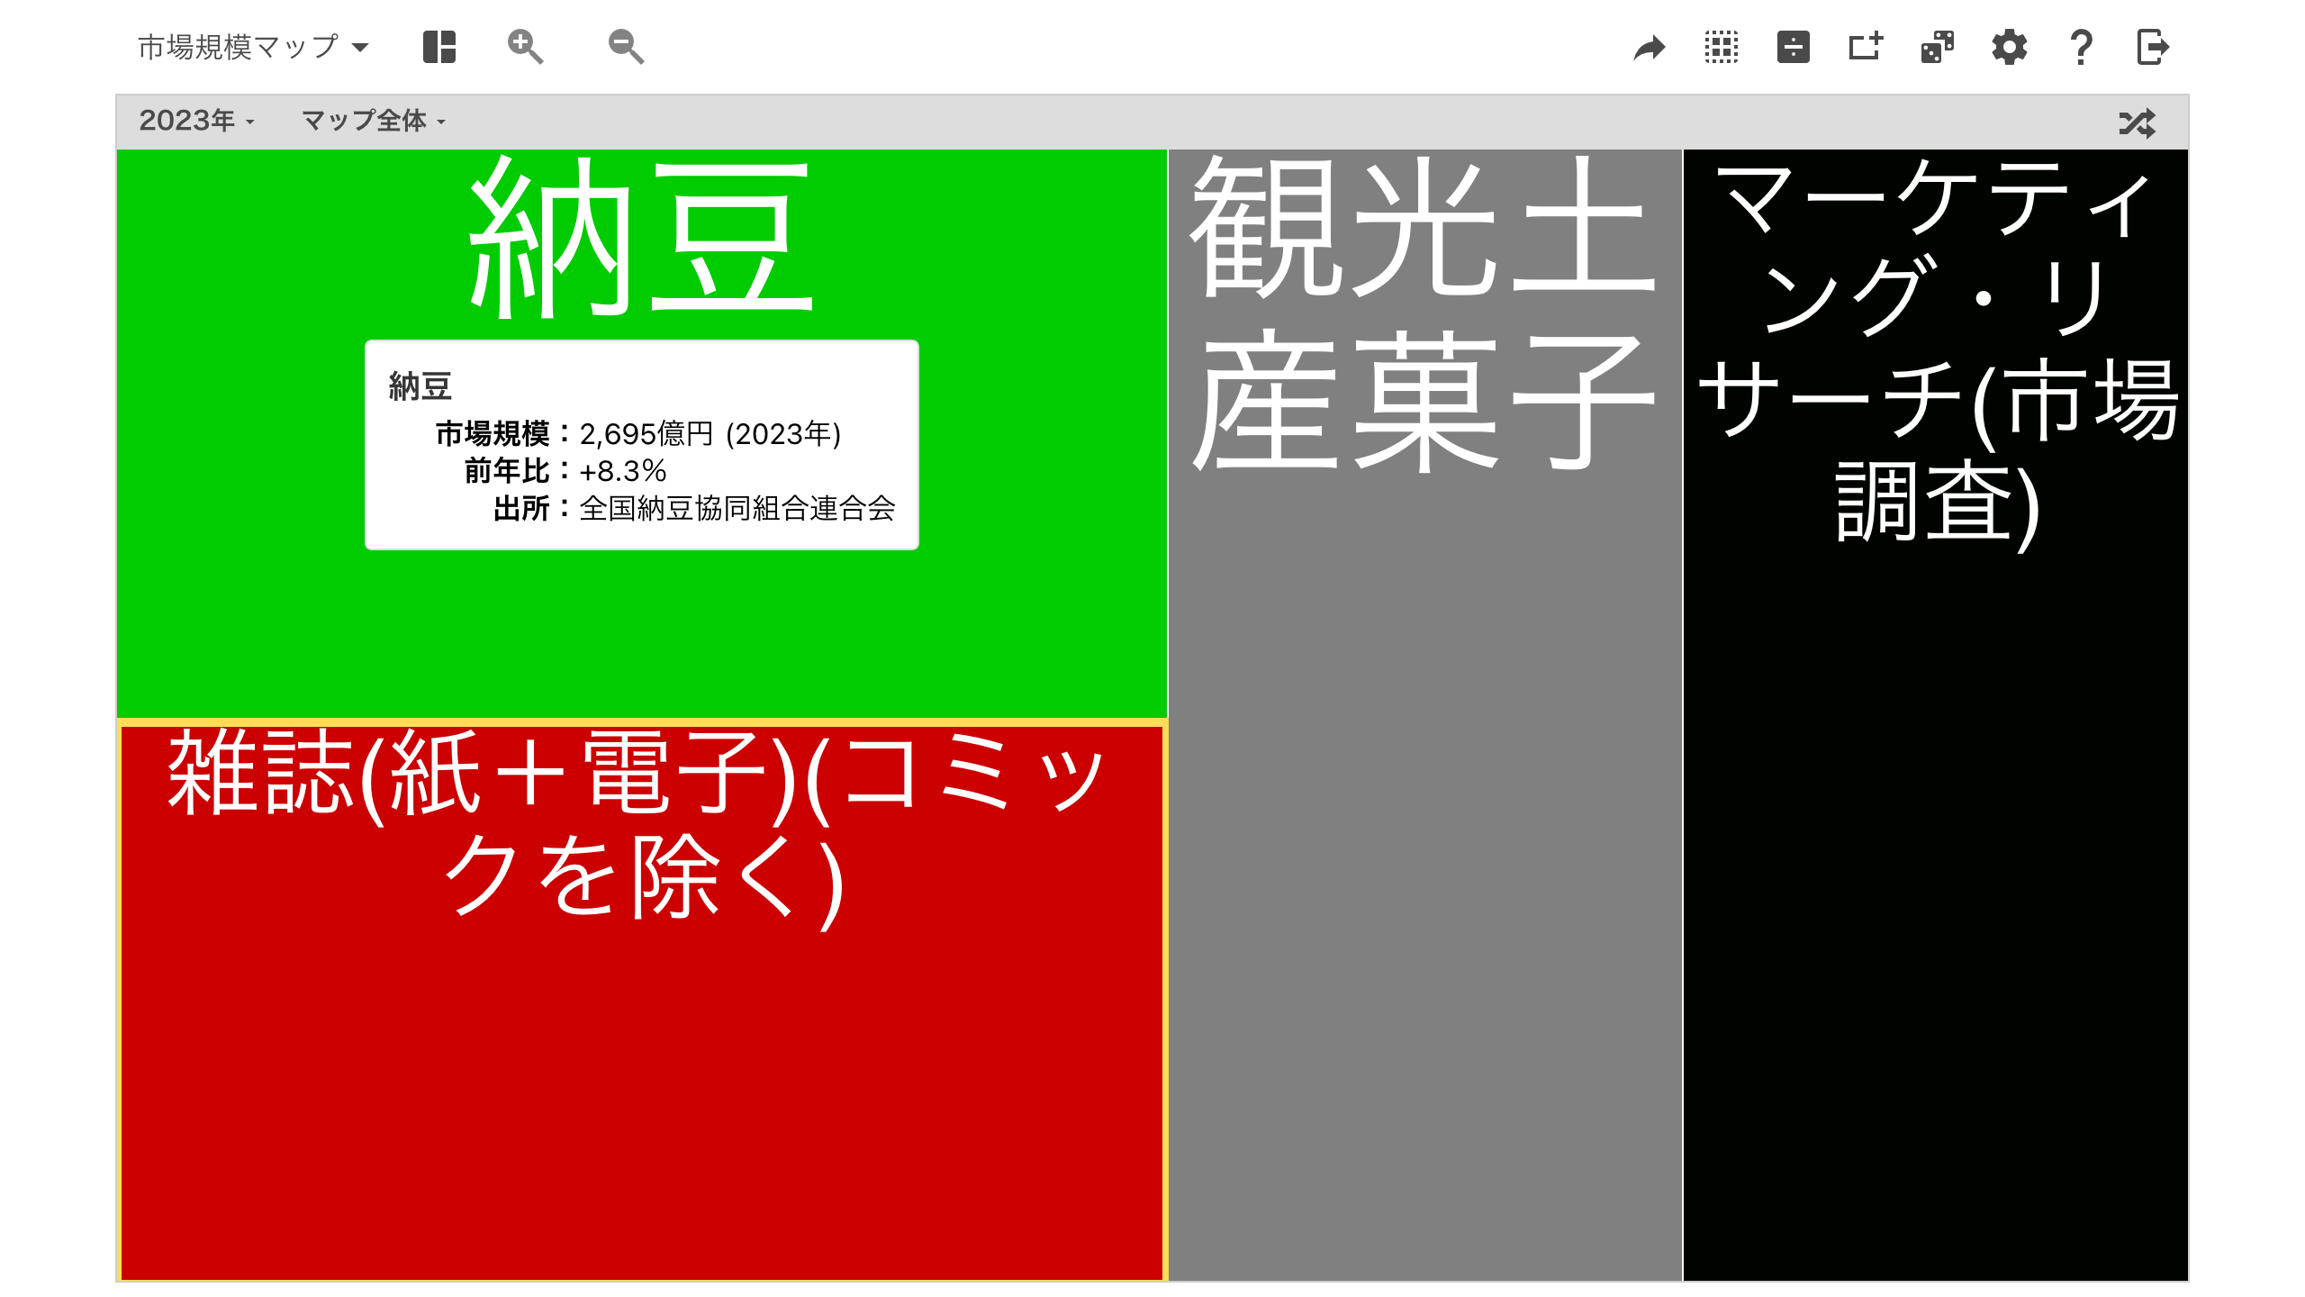
Task: Open settings with the gear icon
Action: click(x=2009, y=47)
